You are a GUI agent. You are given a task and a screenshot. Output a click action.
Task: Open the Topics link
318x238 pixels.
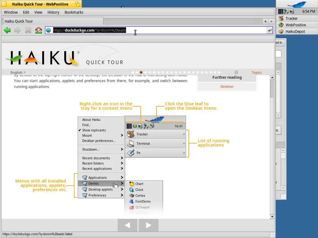[x=257, y=73]
